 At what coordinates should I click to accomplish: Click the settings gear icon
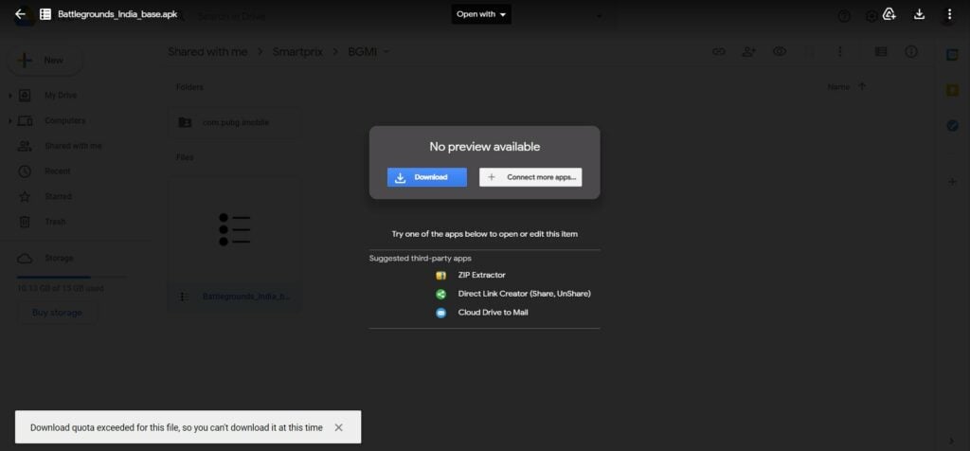871,16
